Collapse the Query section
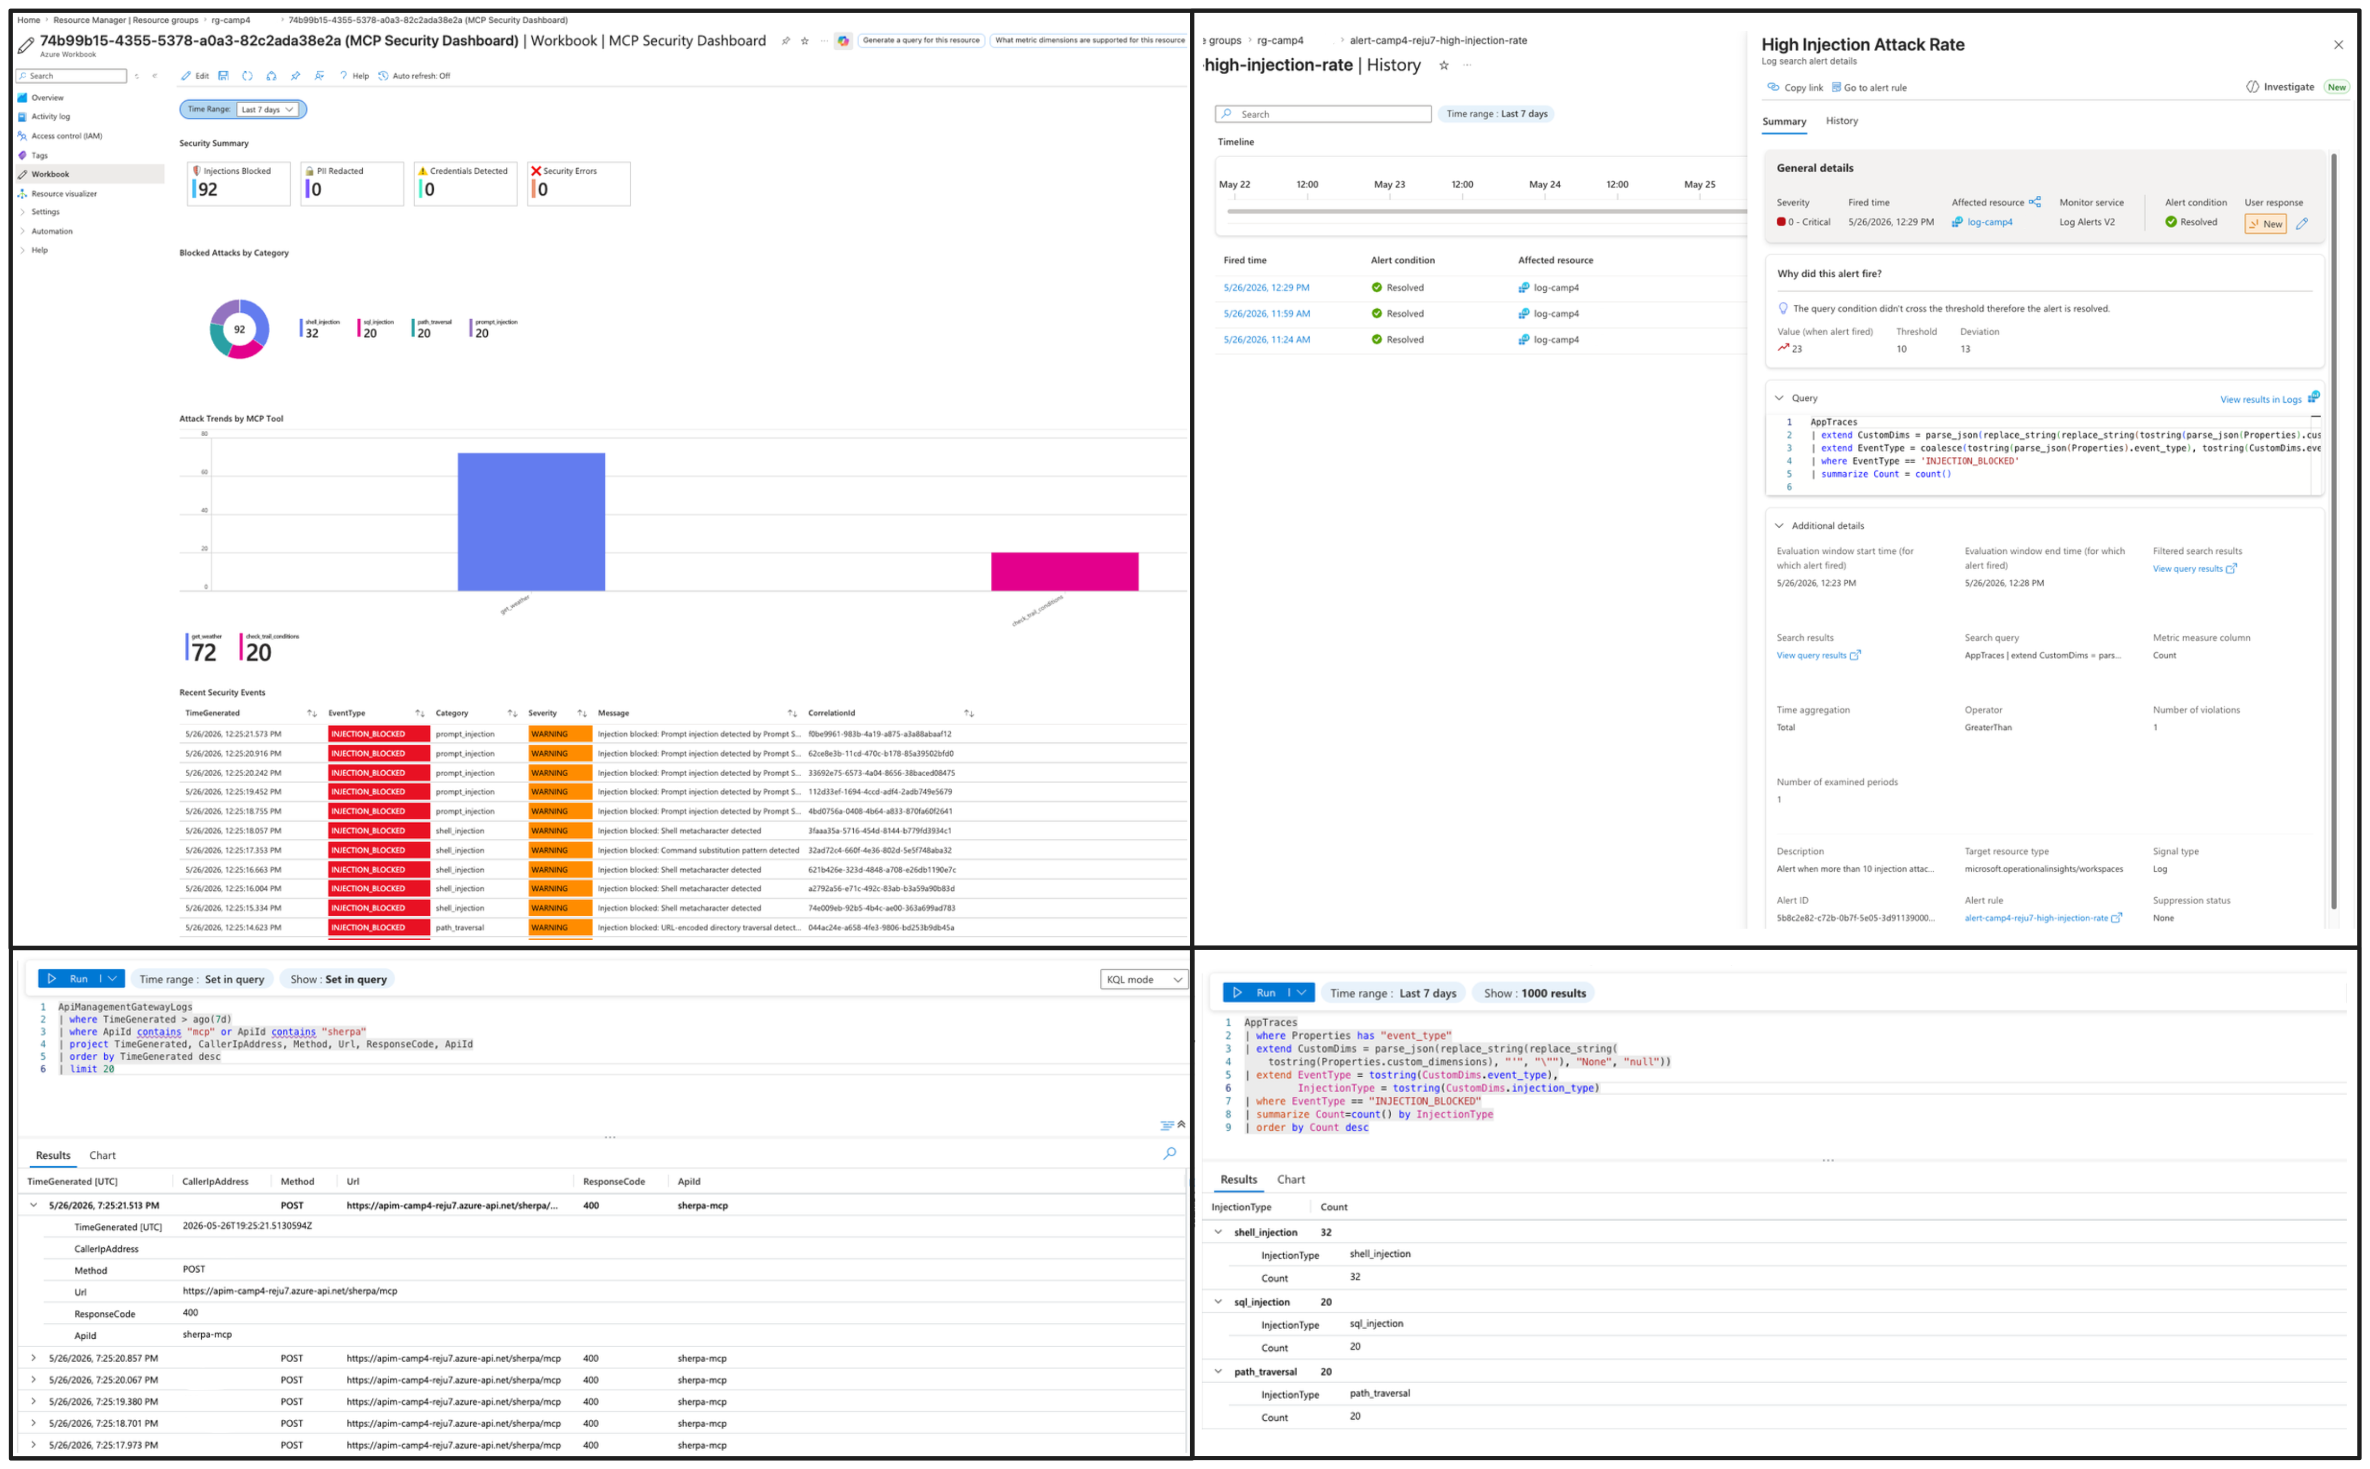Screen dimensions: 2370x1469 [1779, 398]
